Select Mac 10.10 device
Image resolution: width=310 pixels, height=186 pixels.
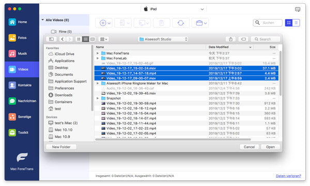point(60,130)
